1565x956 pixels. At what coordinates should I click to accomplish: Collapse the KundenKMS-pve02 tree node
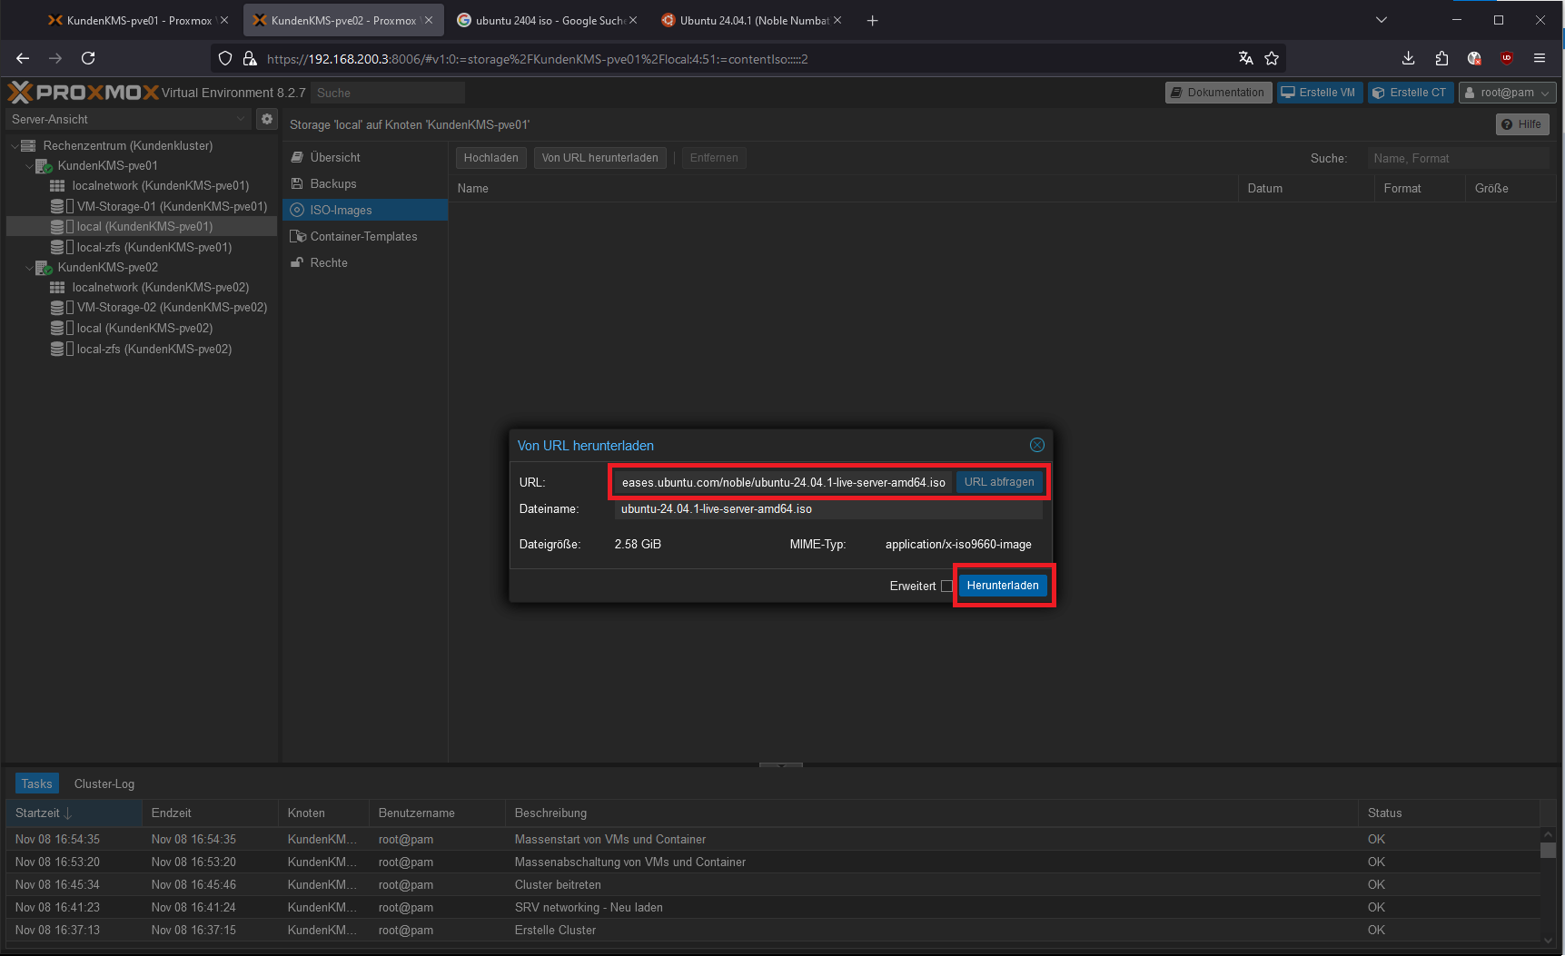pyautogui.click(x=29, y=268)
